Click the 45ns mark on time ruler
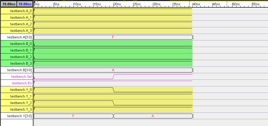This screenshot has width=268, height=126. pos(216,4)
